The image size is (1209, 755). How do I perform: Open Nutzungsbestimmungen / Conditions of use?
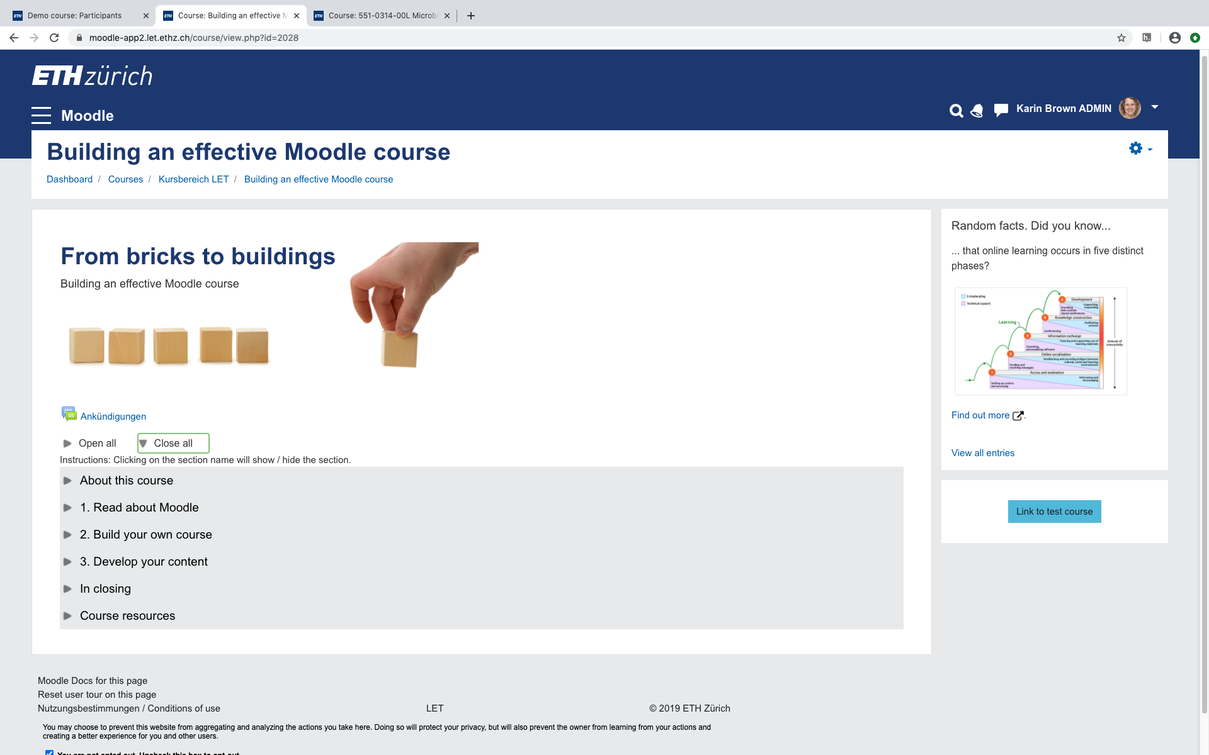coord(129,708)
